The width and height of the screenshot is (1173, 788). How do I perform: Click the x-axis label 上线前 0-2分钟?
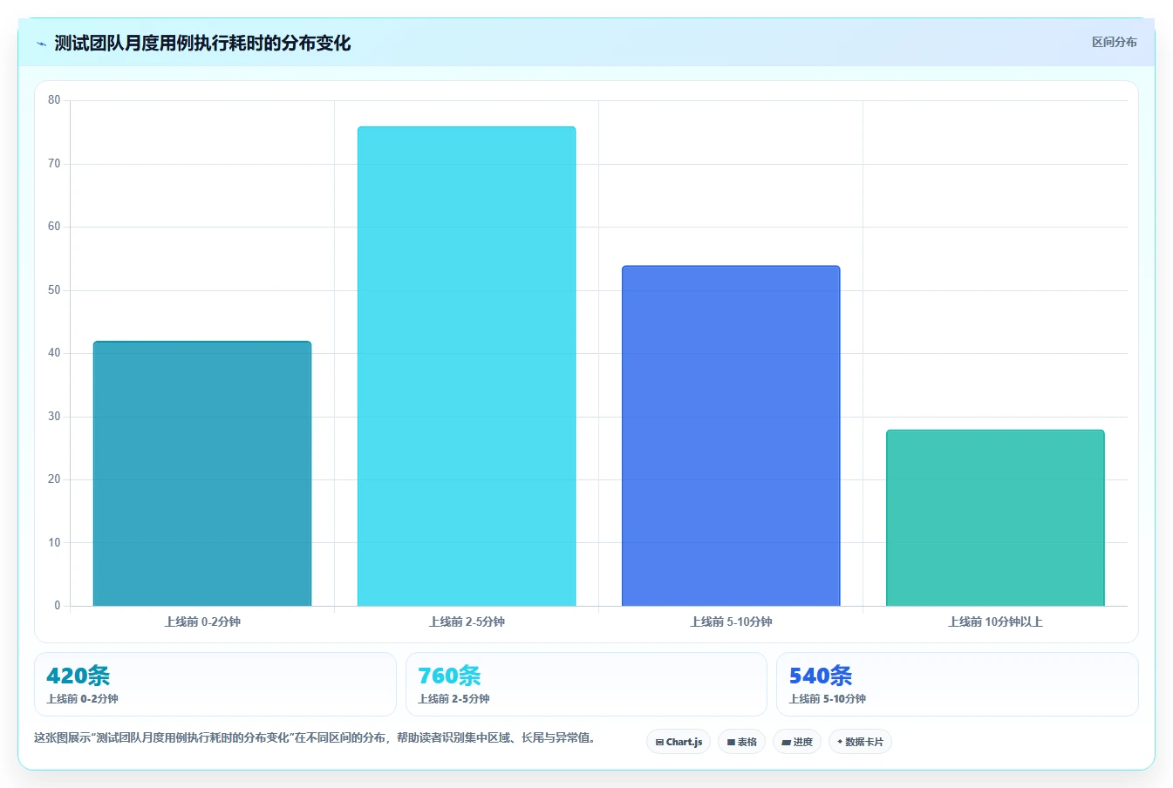pos(202,622)
